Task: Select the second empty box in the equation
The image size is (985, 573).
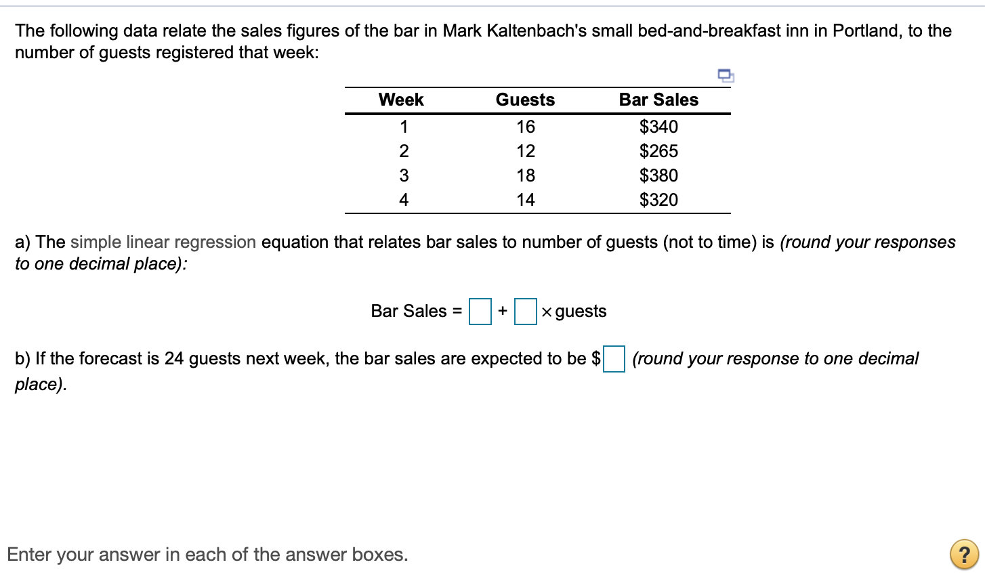Action: pos(526,312)
